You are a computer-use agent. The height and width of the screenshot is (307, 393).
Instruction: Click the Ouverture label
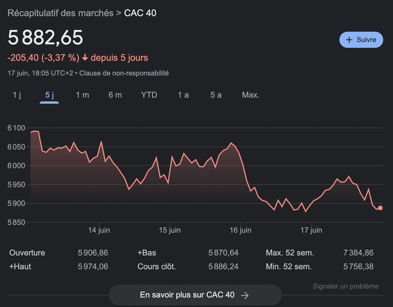[x=27, y=253]
